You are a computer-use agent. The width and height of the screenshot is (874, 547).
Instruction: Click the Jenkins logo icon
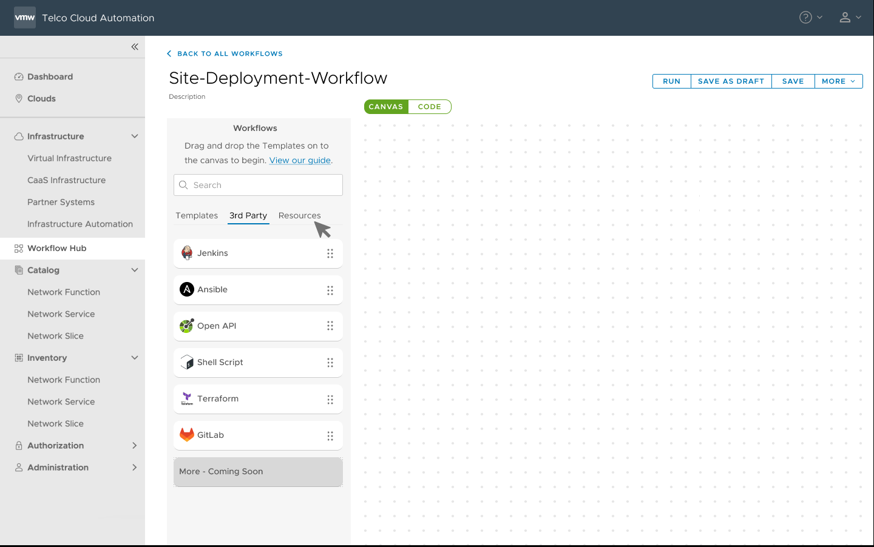click(x=187, y=253)
